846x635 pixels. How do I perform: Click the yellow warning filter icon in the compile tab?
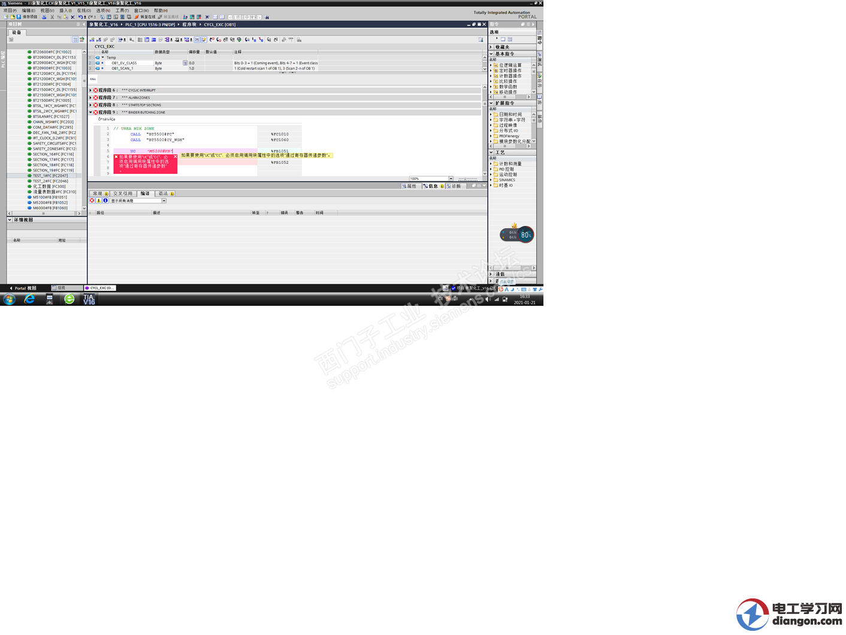[99, 201]
